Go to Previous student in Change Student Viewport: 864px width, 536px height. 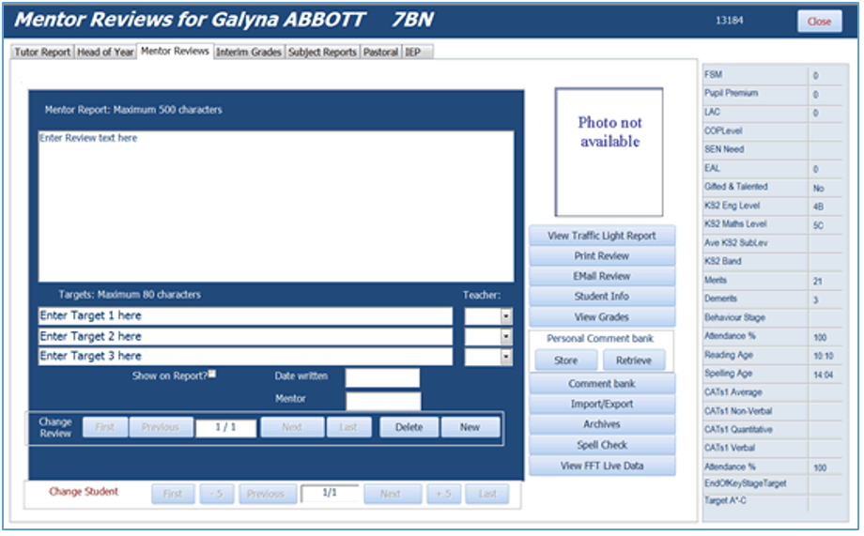[268, 494]
